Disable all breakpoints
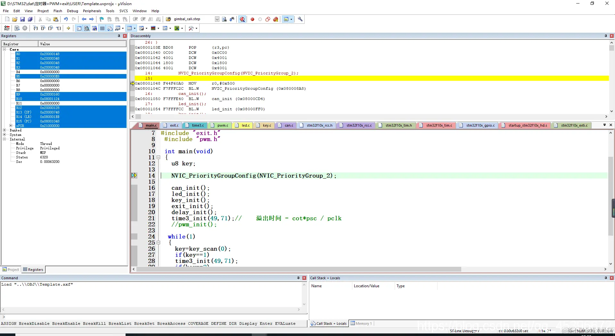 (x=268, y=19)
